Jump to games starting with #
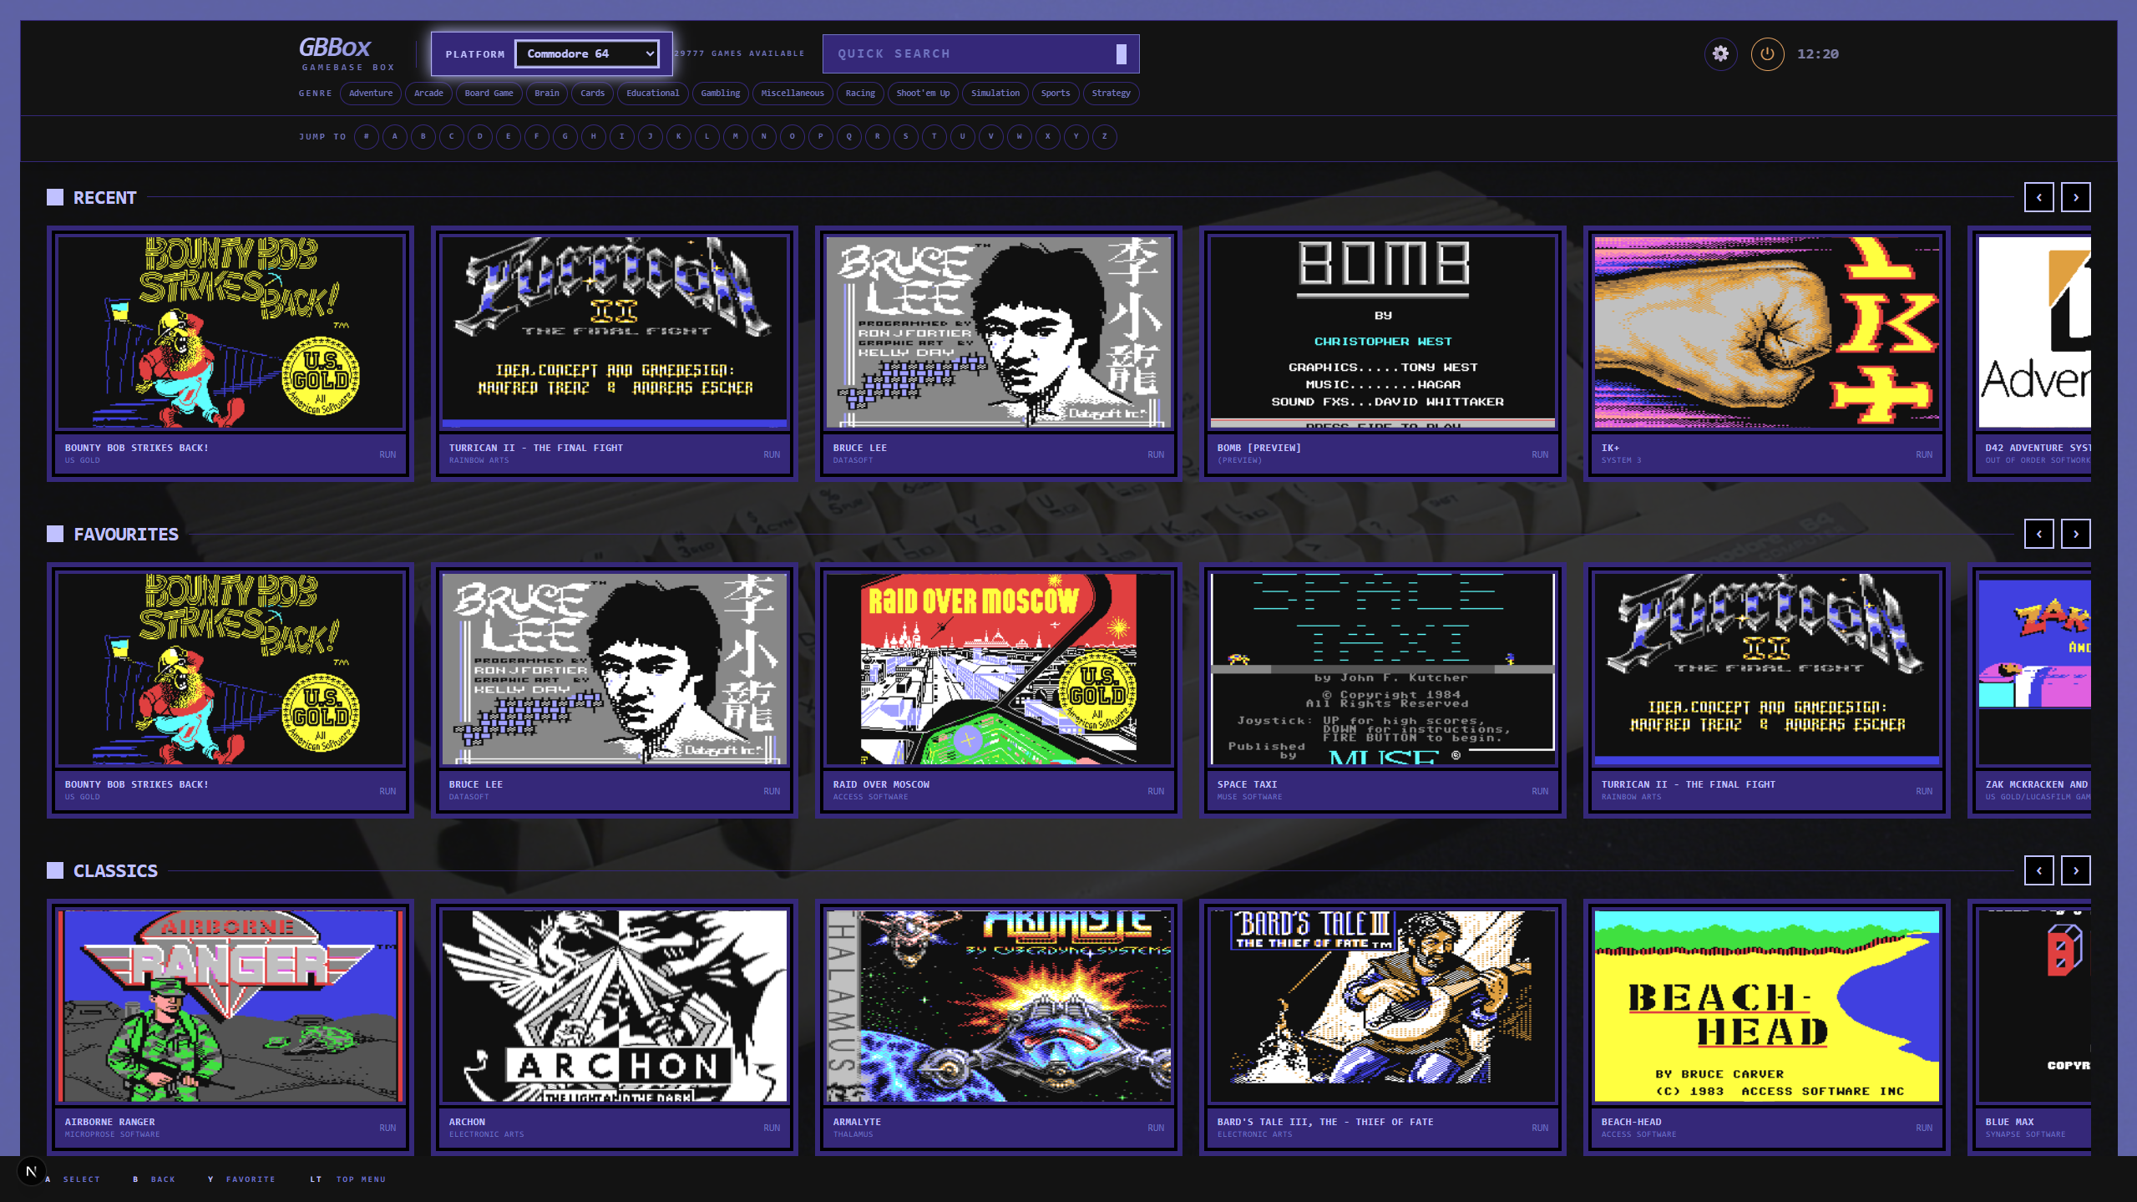Screen dimensions: 2137x1202 click(x=367, y=136)
